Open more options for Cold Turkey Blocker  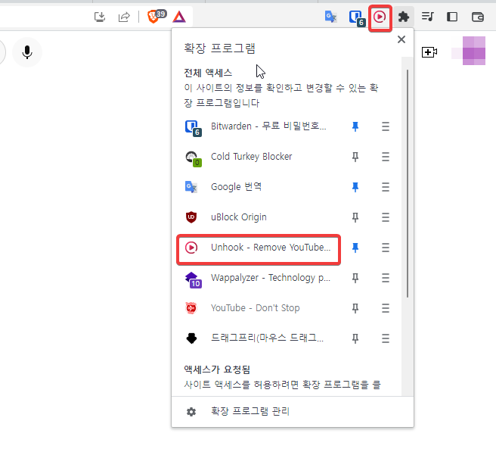(x=386, y=157)
